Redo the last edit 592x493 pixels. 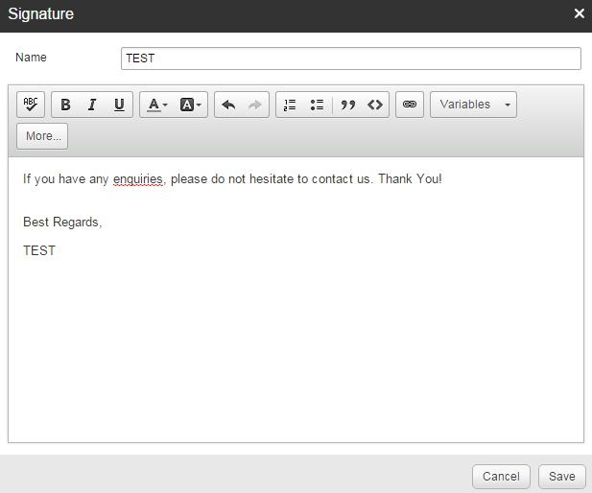pyautogui.click(x=255, y=105)
